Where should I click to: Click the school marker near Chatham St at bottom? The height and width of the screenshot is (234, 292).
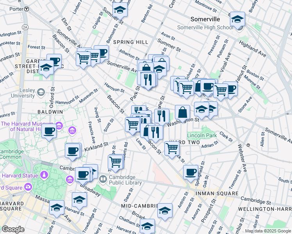click(147, 226)
